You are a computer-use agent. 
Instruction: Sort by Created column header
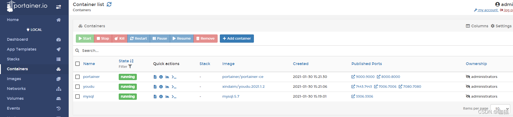301,64
